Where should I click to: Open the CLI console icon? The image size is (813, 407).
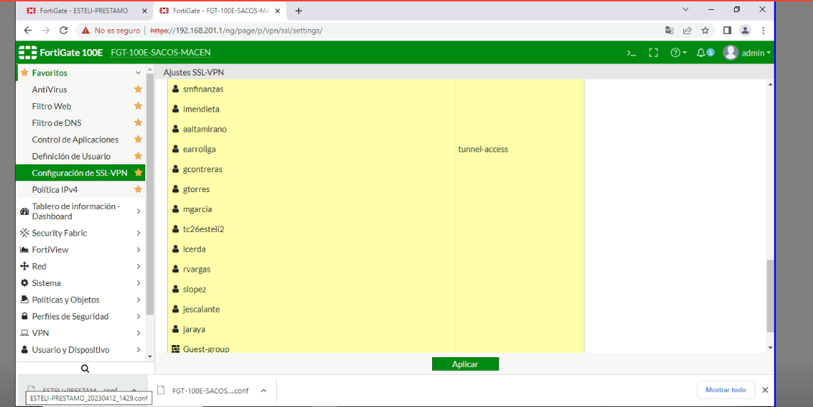(631, 53)
